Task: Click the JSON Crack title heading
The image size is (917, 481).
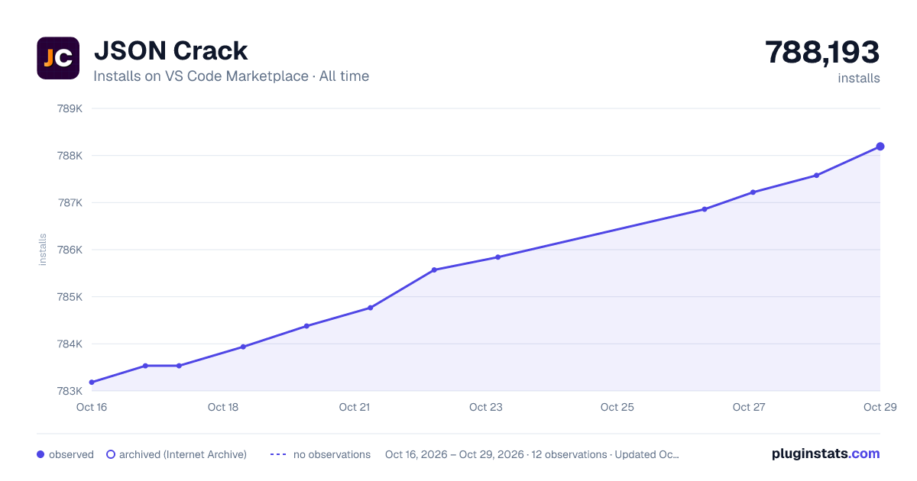Action: click(170, 51)
